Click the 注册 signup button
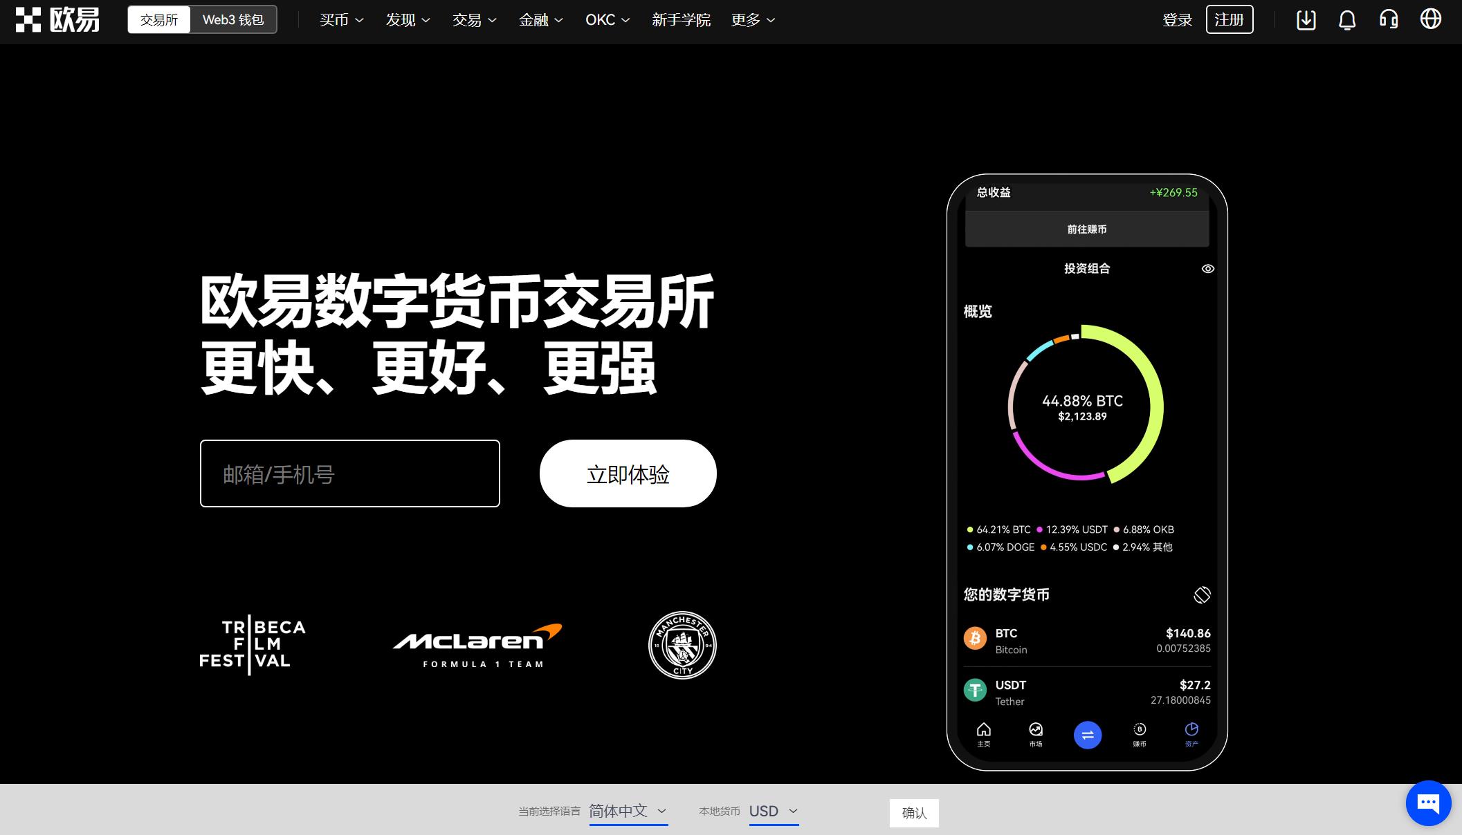Image resolution: width=1462 pixels, height=835 pixels. coord(1230,19)
